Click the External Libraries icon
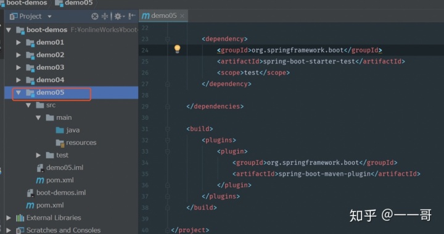This screenshot has height=234, width=444. 20,218
